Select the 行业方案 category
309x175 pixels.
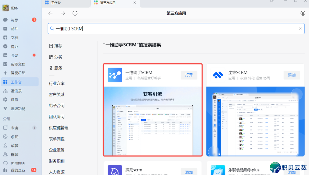(x=57, y=84)
